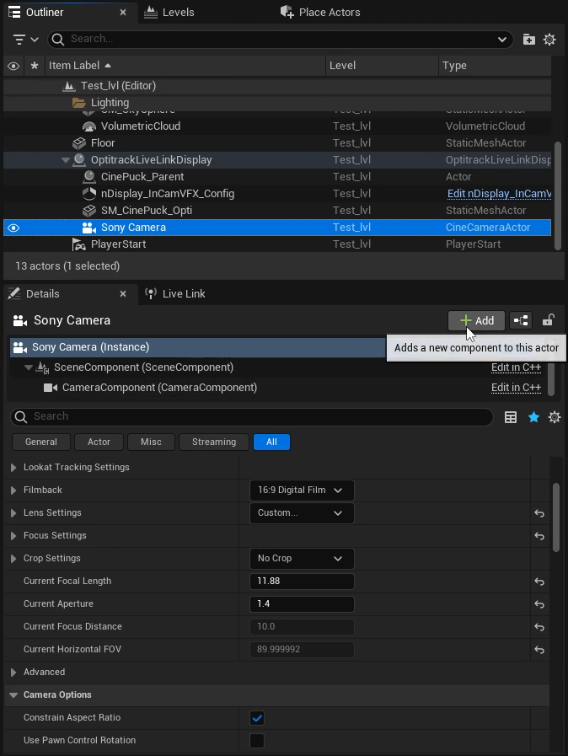Enable Use Pawn Control Rotation checkbox
This screenshot has height=756, width=568.
257,741
